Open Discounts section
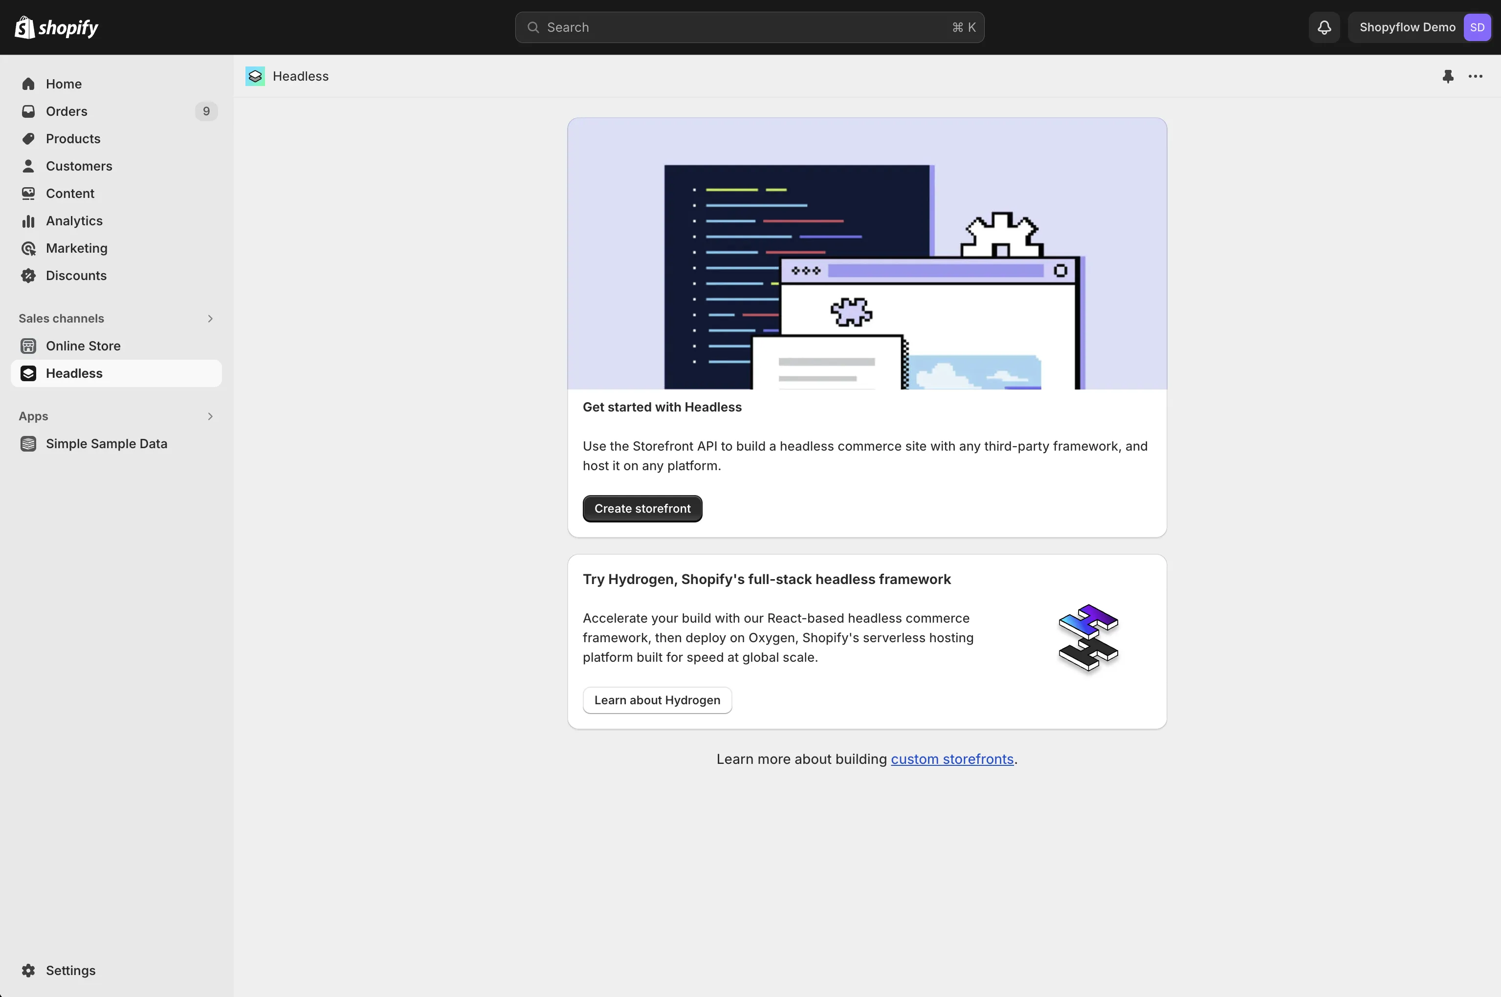The image size is (1501, 997). coord(116,275)
